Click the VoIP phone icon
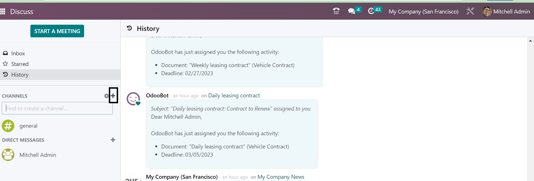534x181 pixels. click(x=336, y=11)
